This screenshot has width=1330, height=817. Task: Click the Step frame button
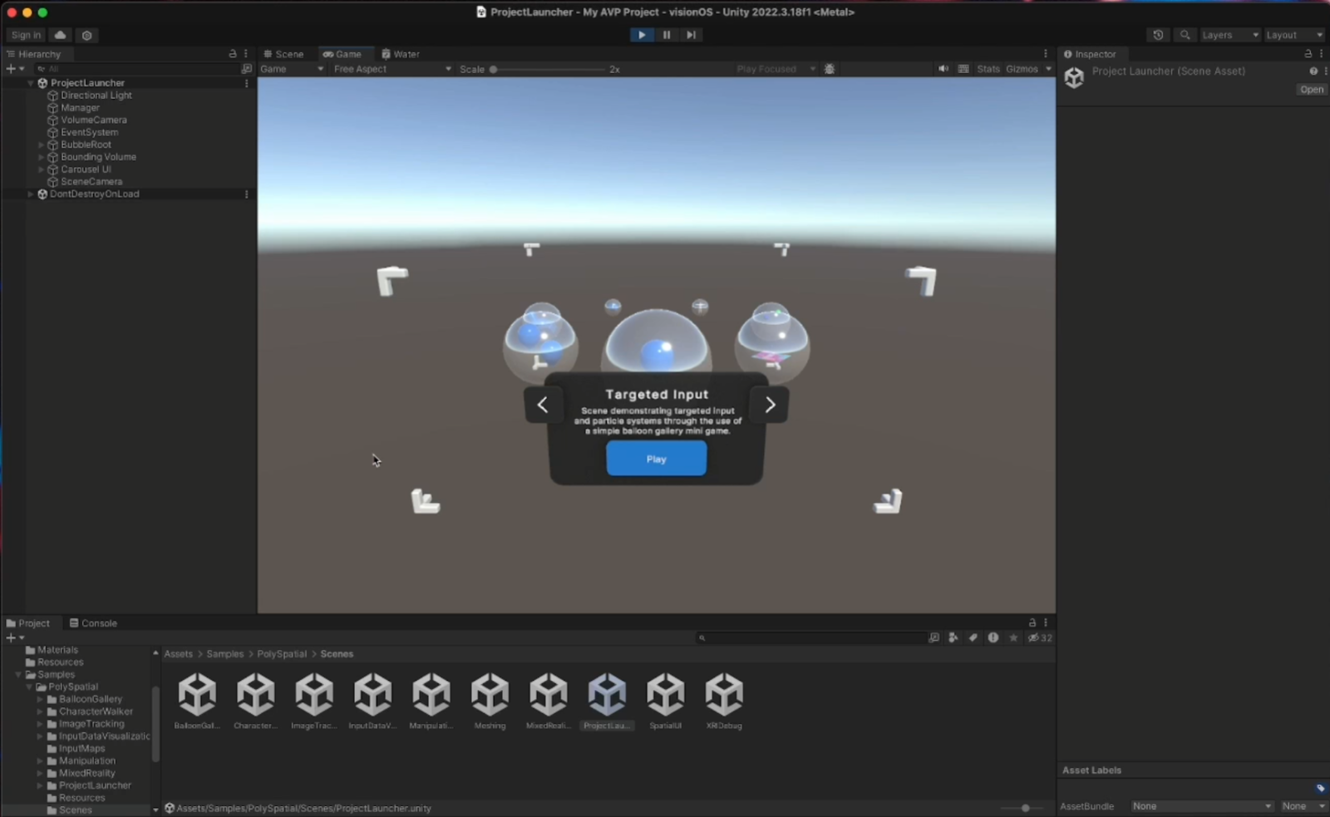[x=691, y=35]
